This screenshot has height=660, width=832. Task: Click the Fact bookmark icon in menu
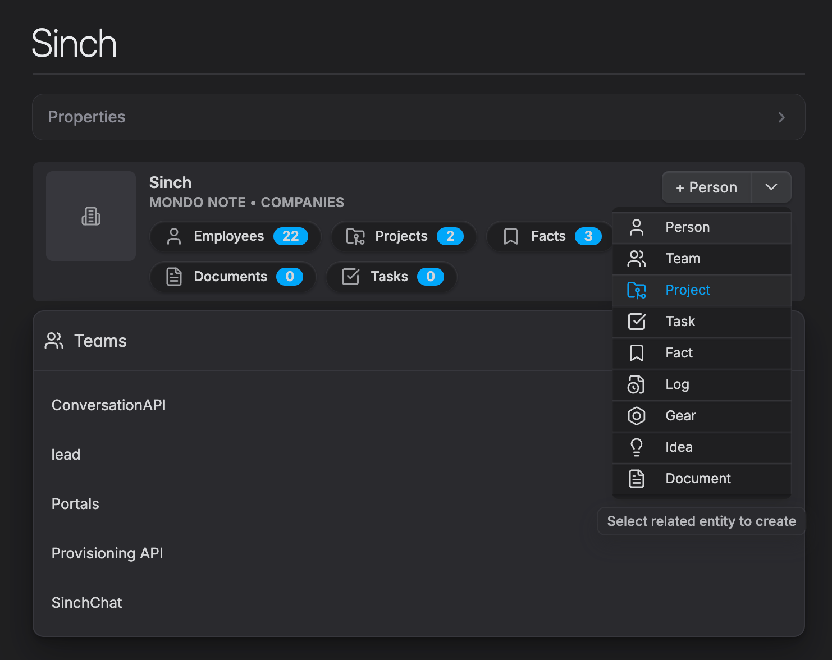point(637,353)
